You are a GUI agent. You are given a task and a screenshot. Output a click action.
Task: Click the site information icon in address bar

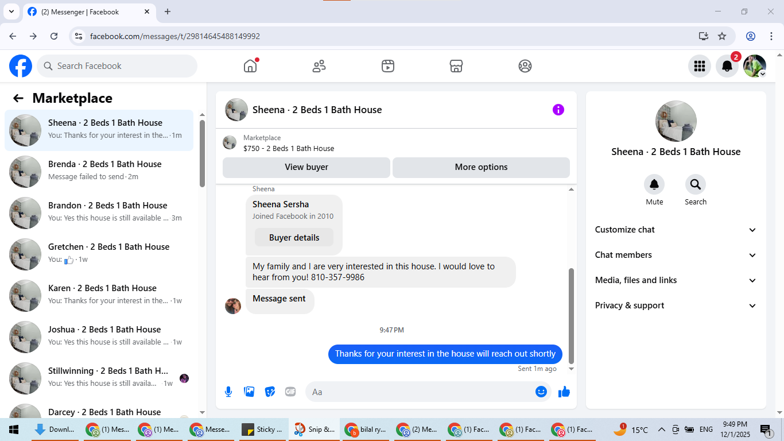[79, 36]
